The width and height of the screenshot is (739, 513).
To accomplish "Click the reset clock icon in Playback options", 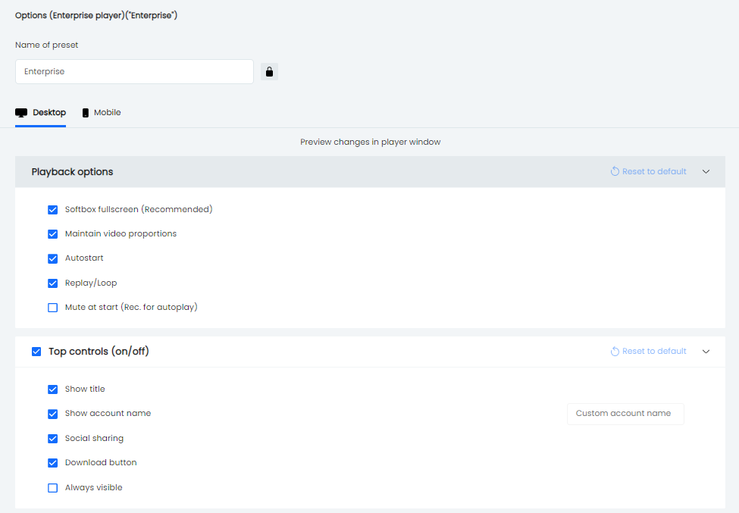I will 614,171.
